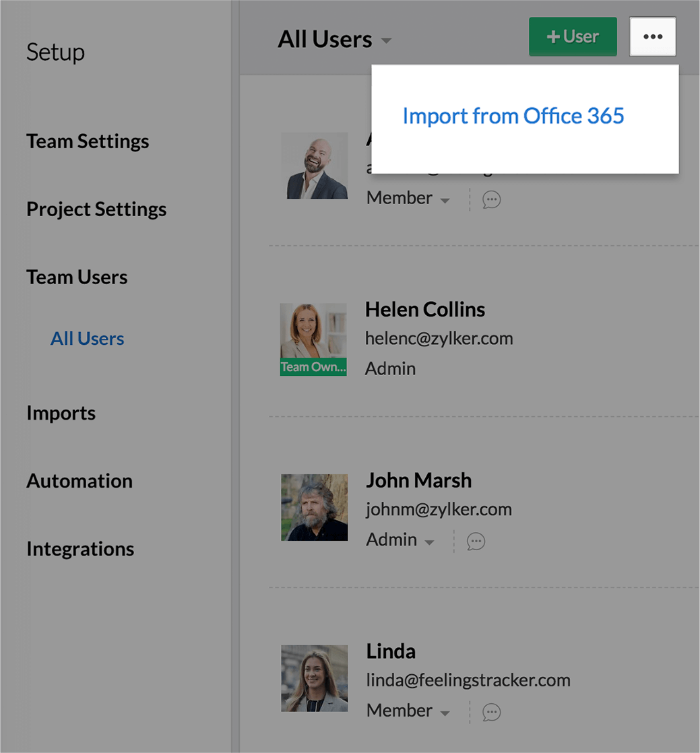Click email johnm@zylker.com
Image resolution: width=700 pixels, height=753 pixels.
coord(439,510)
